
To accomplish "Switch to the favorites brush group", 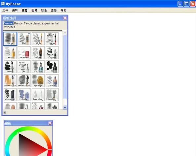I will pos(9,27).
